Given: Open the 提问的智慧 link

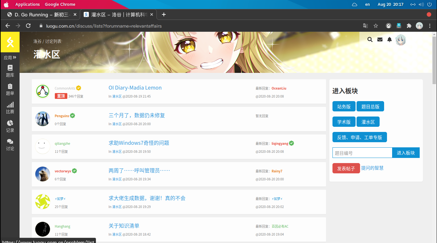Looking at the screenshot, I should point(372,168).
